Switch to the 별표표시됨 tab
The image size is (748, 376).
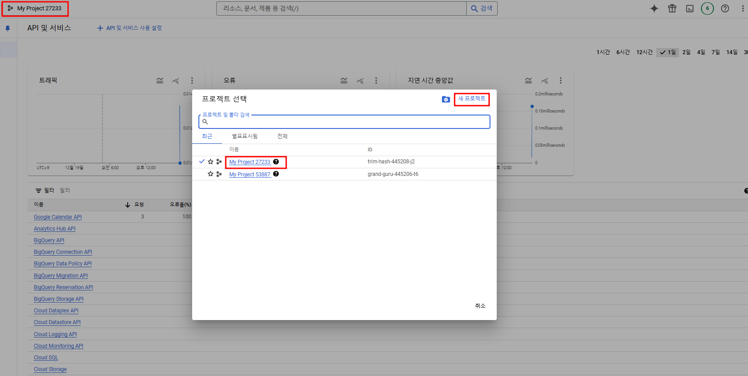(x=245, y=137)
